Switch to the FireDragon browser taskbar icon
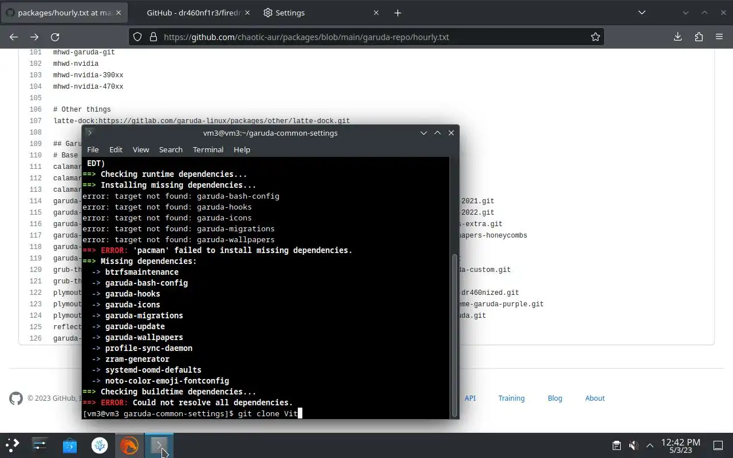 pos(129,445)
